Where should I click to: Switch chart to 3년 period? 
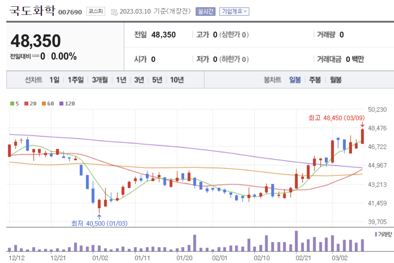(x=139, y=80)
